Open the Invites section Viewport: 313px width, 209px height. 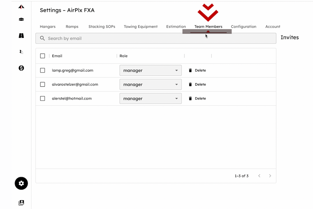290,37
